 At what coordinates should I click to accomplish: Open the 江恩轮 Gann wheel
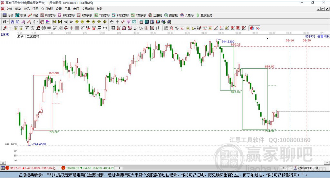155,15
